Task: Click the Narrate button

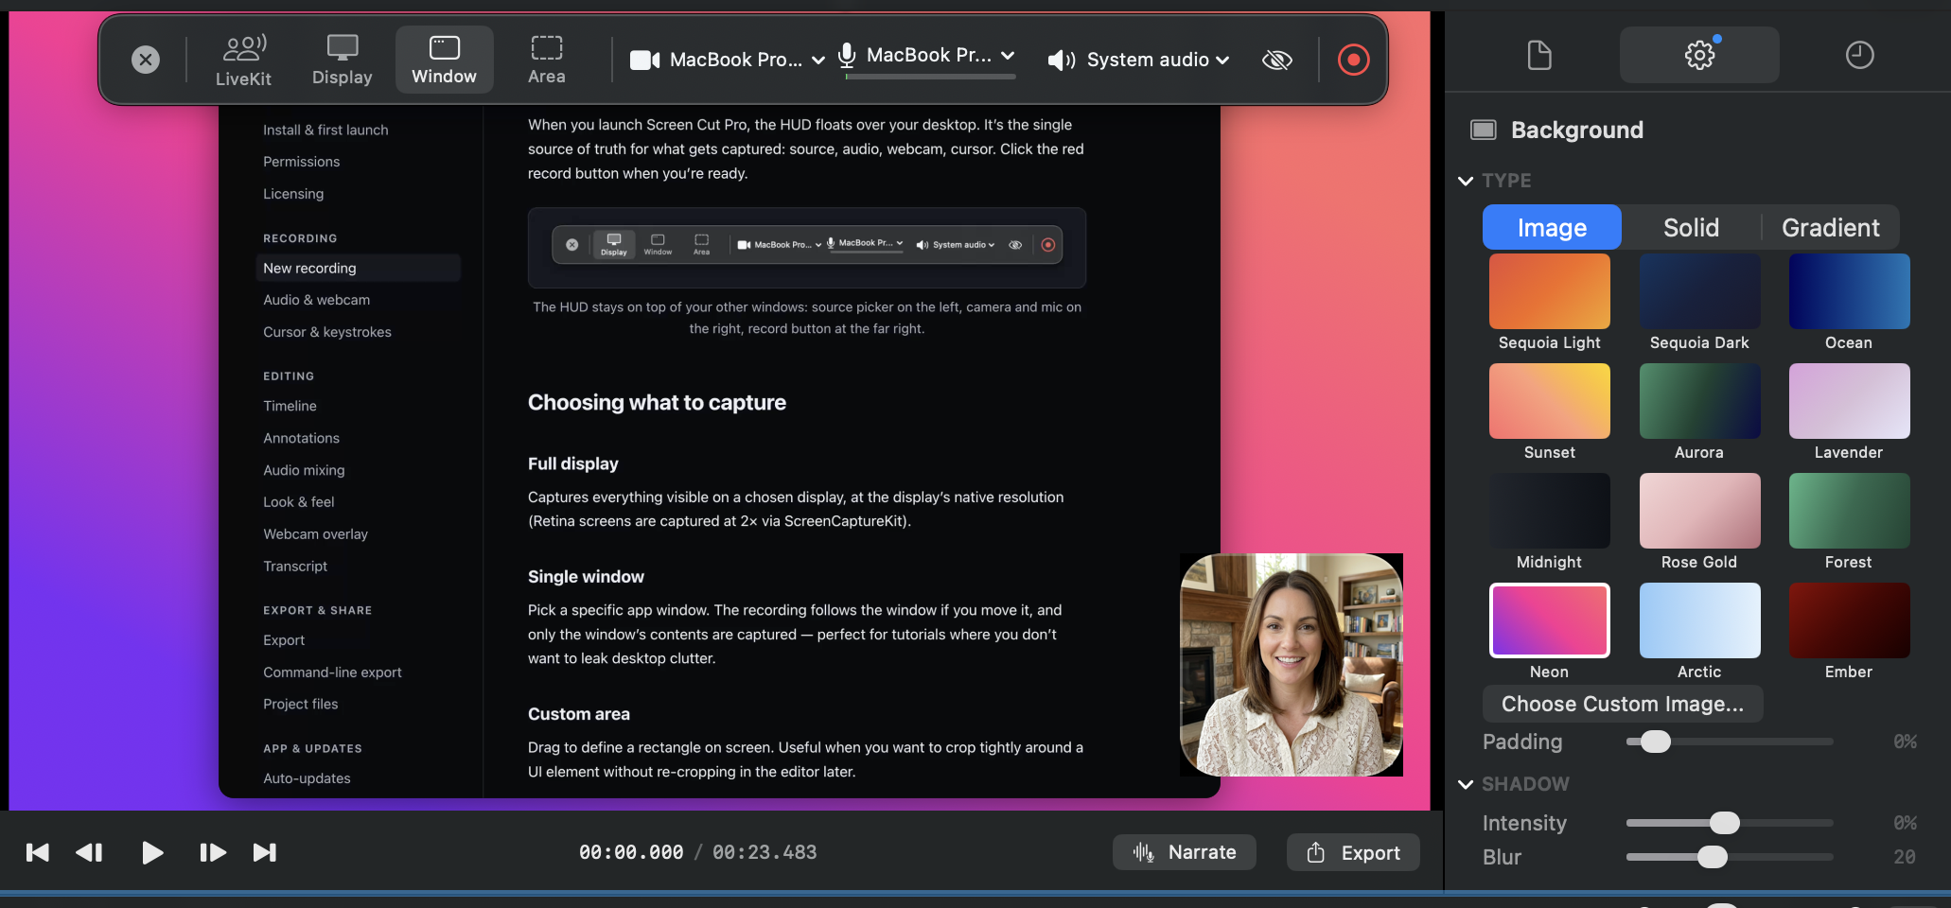Action: [x=1184, y=852]
